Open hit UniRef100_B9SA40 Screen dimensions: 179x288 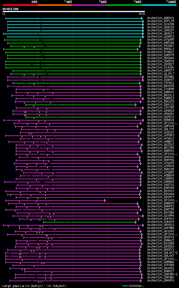tap(161, 58)
